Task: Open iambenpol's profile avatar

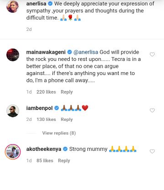Action: [13, 111]
